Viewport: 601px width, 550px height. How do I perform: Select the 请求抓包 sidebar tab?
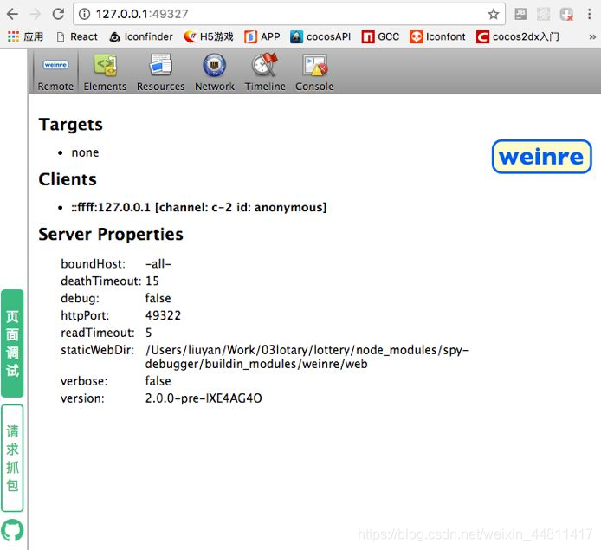(12, 458)
